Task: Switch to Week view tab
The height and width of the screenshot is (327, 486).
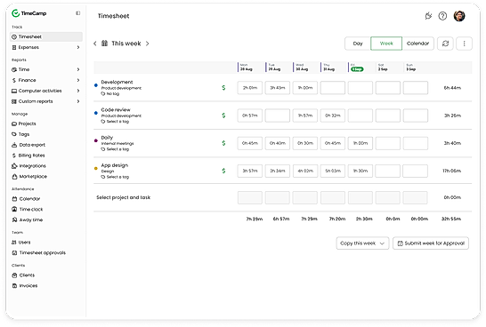Action: 386,44
